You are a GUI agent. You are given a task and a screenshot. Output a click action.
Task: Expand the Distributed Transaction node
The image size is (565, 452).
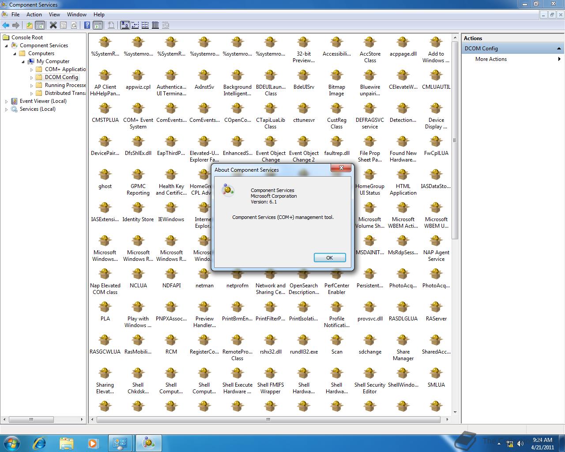click(31, 93)
